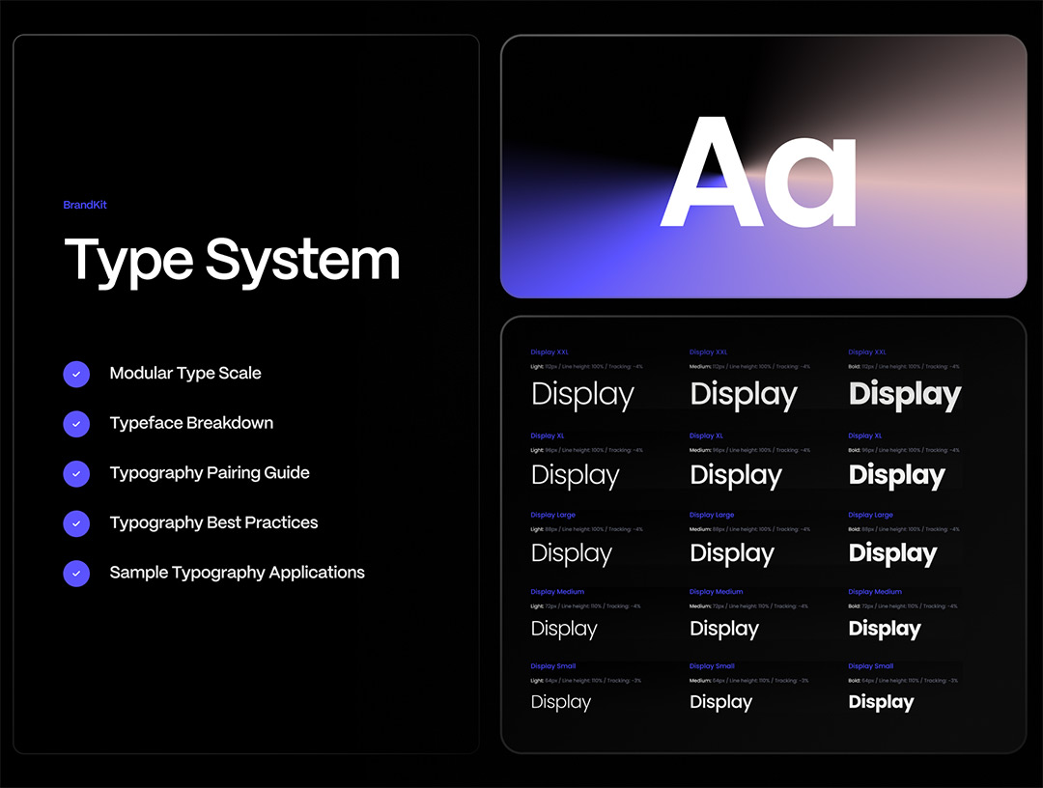Click the blue Display Medium label in Bold column
The width and height of the screenshot is (1043, 788).
click(x=875, y=592)
